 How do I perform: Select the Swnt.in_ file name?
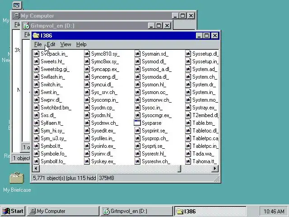point(50,92)
